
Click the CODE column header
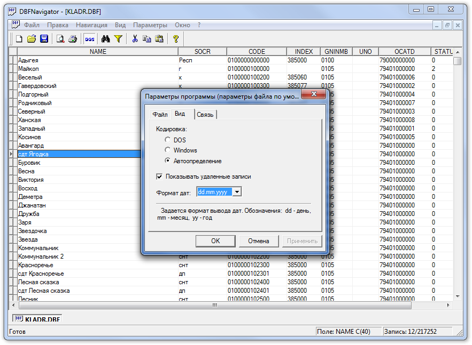257,52
